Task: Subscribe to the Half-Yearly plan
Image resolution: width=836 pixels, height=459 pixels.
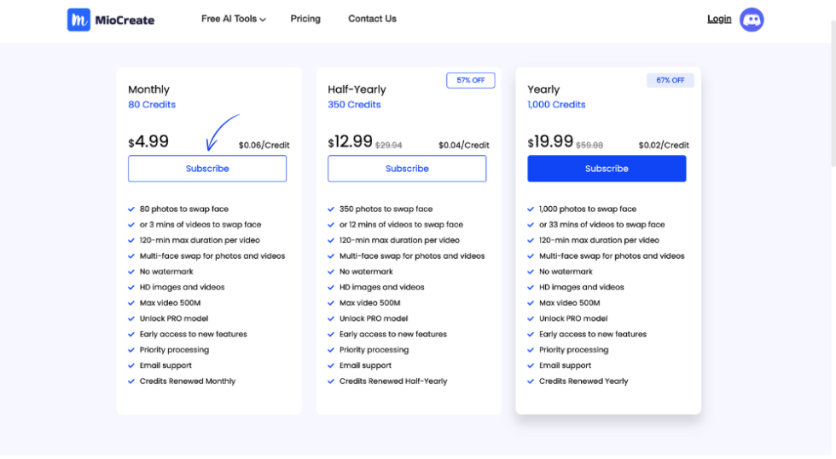Action: 407,169
